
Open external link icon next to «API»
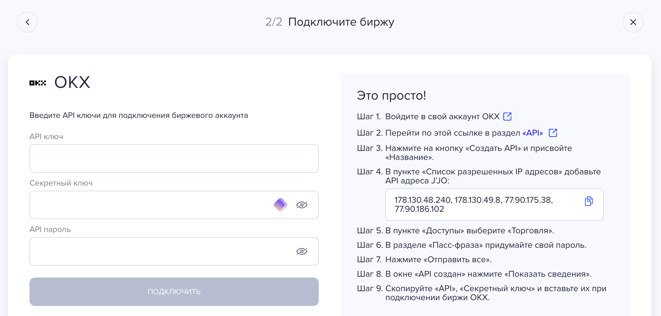click(553, 133)
